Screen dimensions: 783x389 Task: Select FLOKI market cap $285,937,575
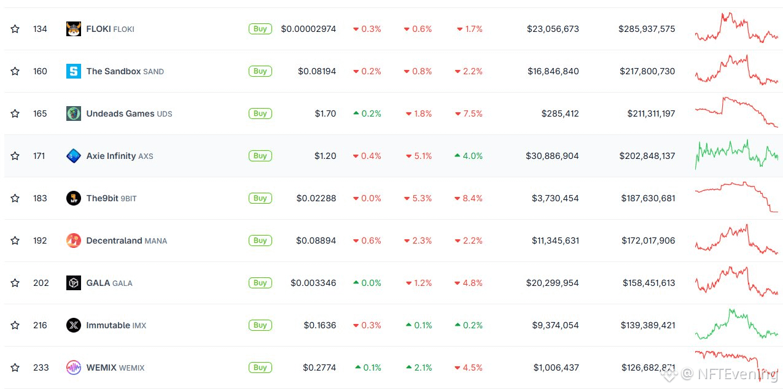coord(647,29)
